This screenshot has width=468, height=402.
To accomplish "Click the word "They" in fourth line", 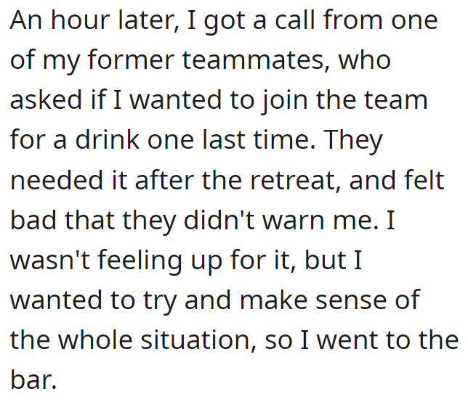I will click(353, 141).
